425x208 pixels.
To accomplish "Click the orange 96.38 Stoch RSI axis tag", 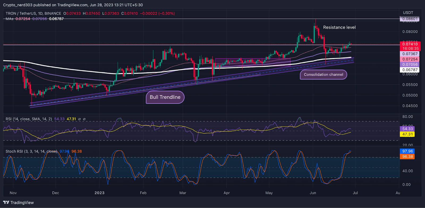I will [407, 157].
